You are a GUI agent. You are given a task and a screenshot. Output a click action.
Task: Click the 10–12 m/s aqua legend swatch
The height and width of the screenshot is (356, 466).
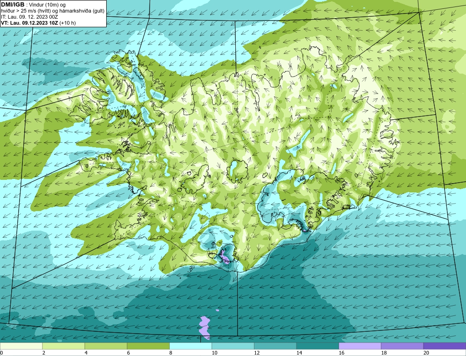pos(233,346)
